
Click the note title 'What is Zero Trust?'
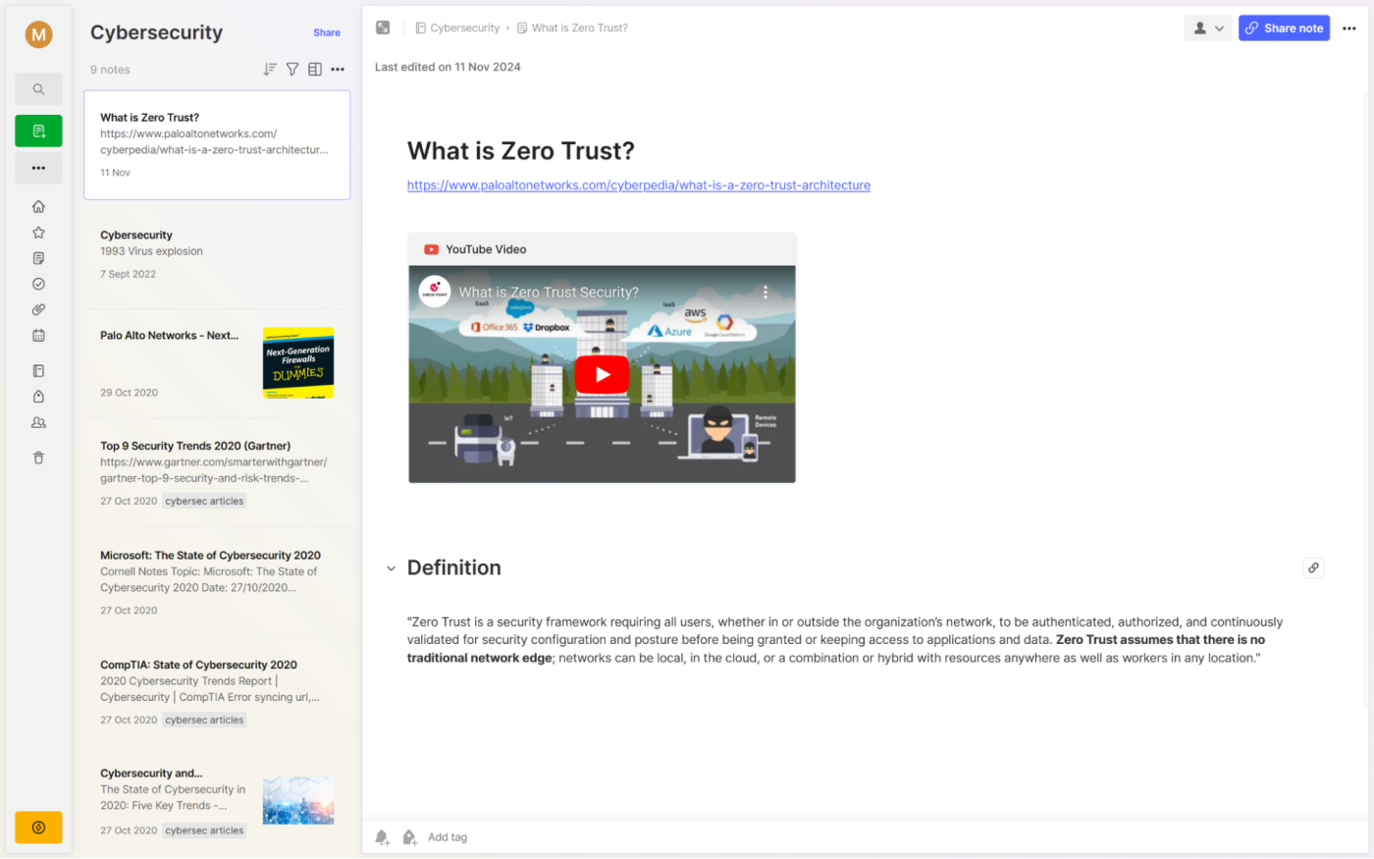[x=521, y=150]
